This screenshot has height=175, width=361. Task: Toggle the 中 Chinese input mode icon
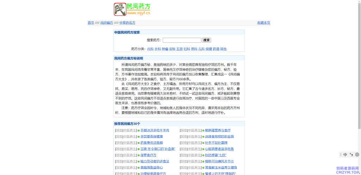pos(345,155)
